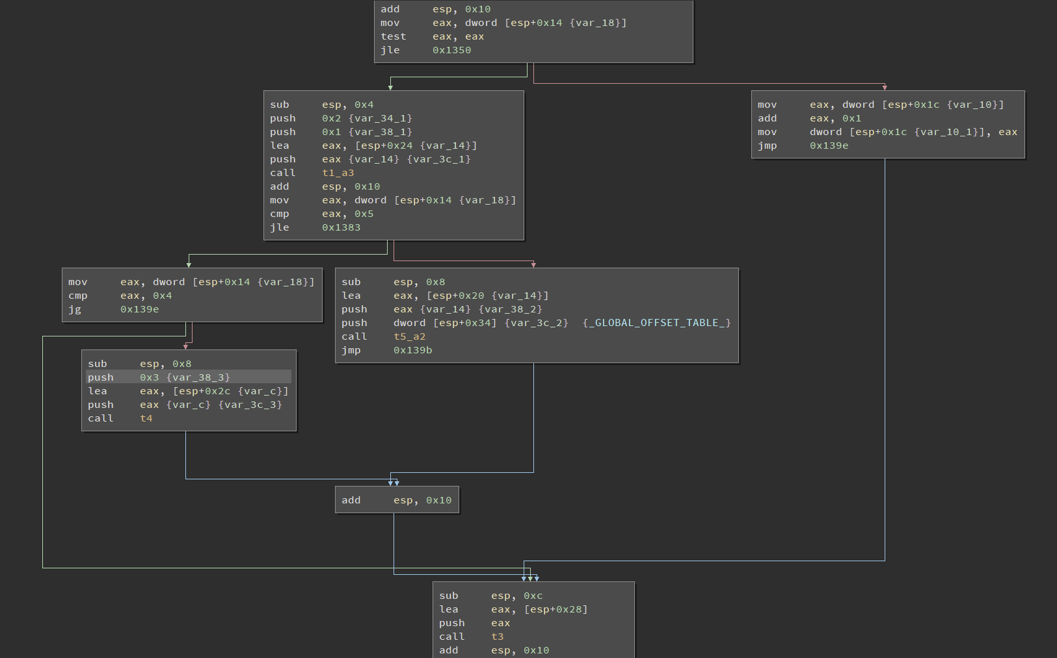Follow the 'jle 0x1383' jump target

click(x=341, y=227)
